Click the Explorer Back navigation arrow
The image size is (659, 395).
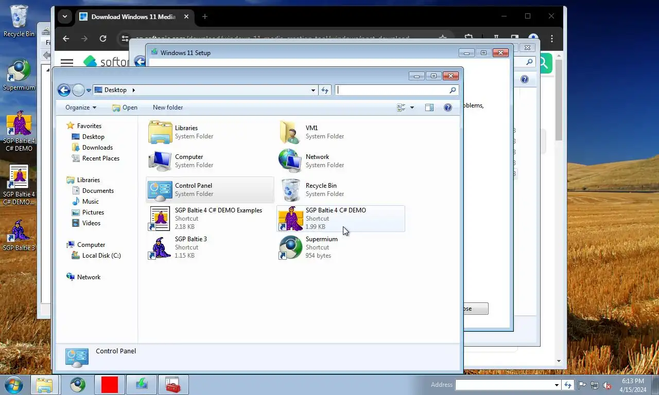coord(64,91)
